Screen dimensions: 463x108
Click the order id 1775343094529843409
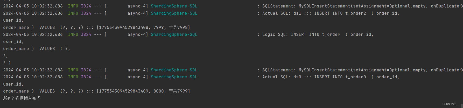123,91
